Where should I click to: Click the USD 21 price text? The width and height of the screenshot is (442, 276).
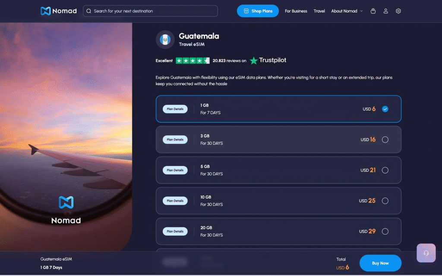(368, 170)
